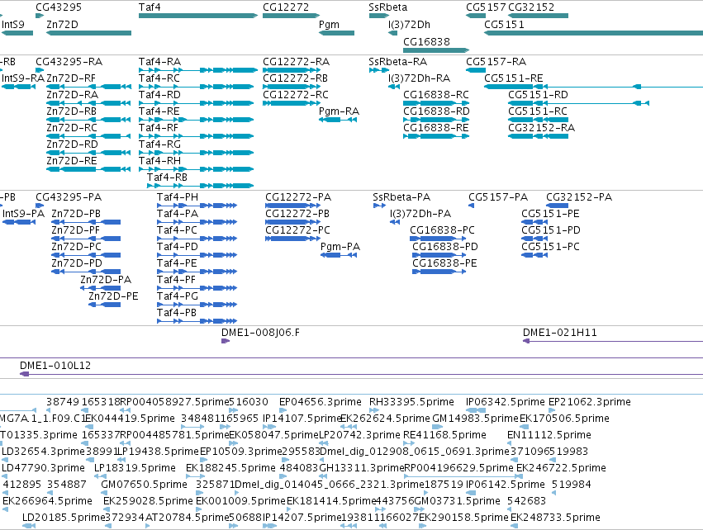Open EST EN11112.5prime

tap(549, 435)
